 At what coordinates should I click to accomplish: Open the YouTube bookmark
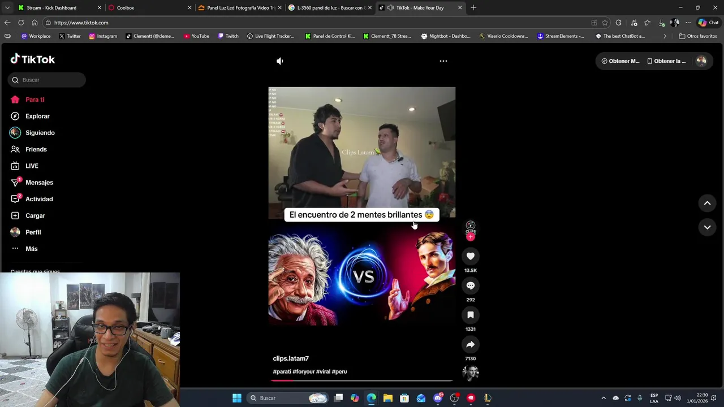196,36
